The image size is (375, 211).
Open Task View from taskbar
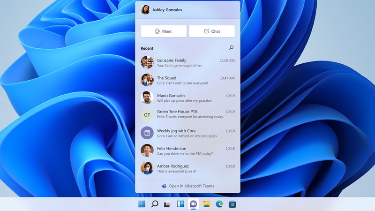click(167, 204)
